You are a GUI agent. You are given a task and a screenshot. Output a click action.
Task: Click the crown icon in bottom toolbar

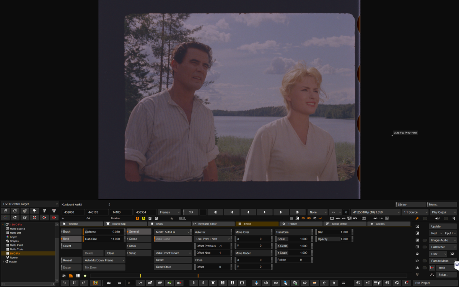click(109, 283)
